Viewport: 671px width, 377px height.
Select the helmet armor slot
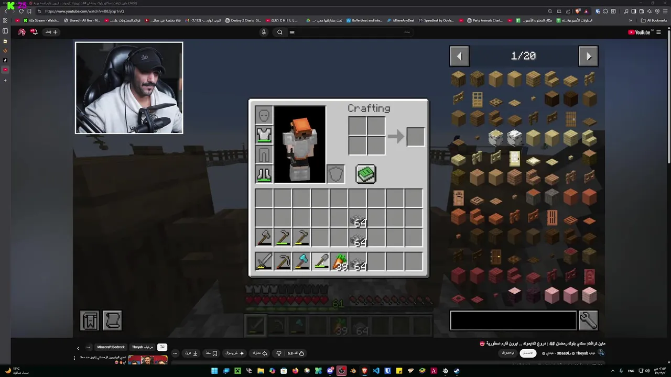pos(264,115)
